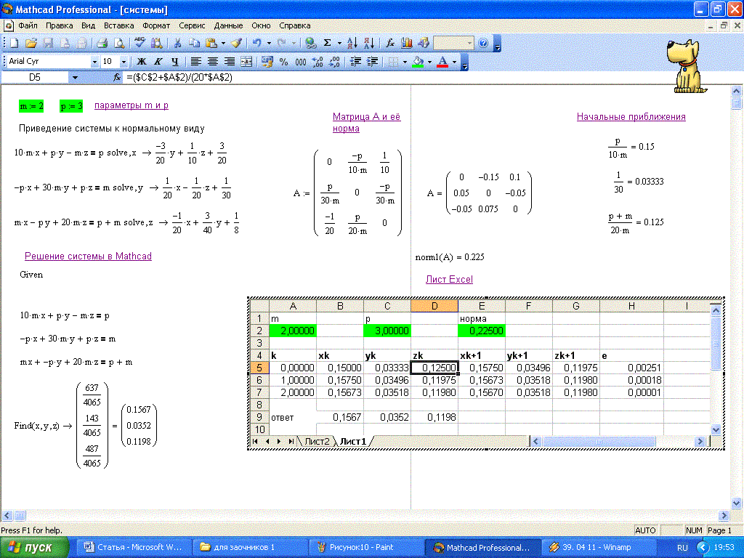Toggle underline formatting (Ч)
Viewport: 744px width, 558px height.
[174, 62]
